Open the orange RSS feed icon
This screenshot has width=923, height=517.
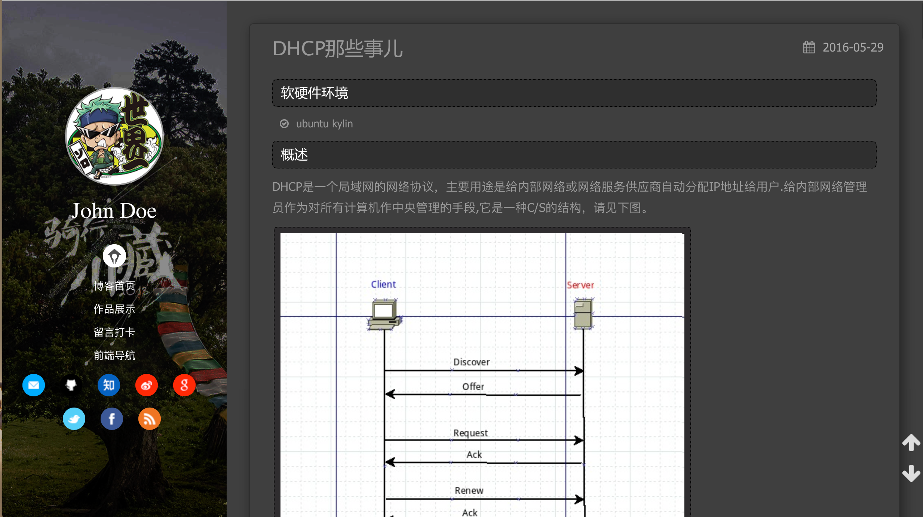click(149, 419)
